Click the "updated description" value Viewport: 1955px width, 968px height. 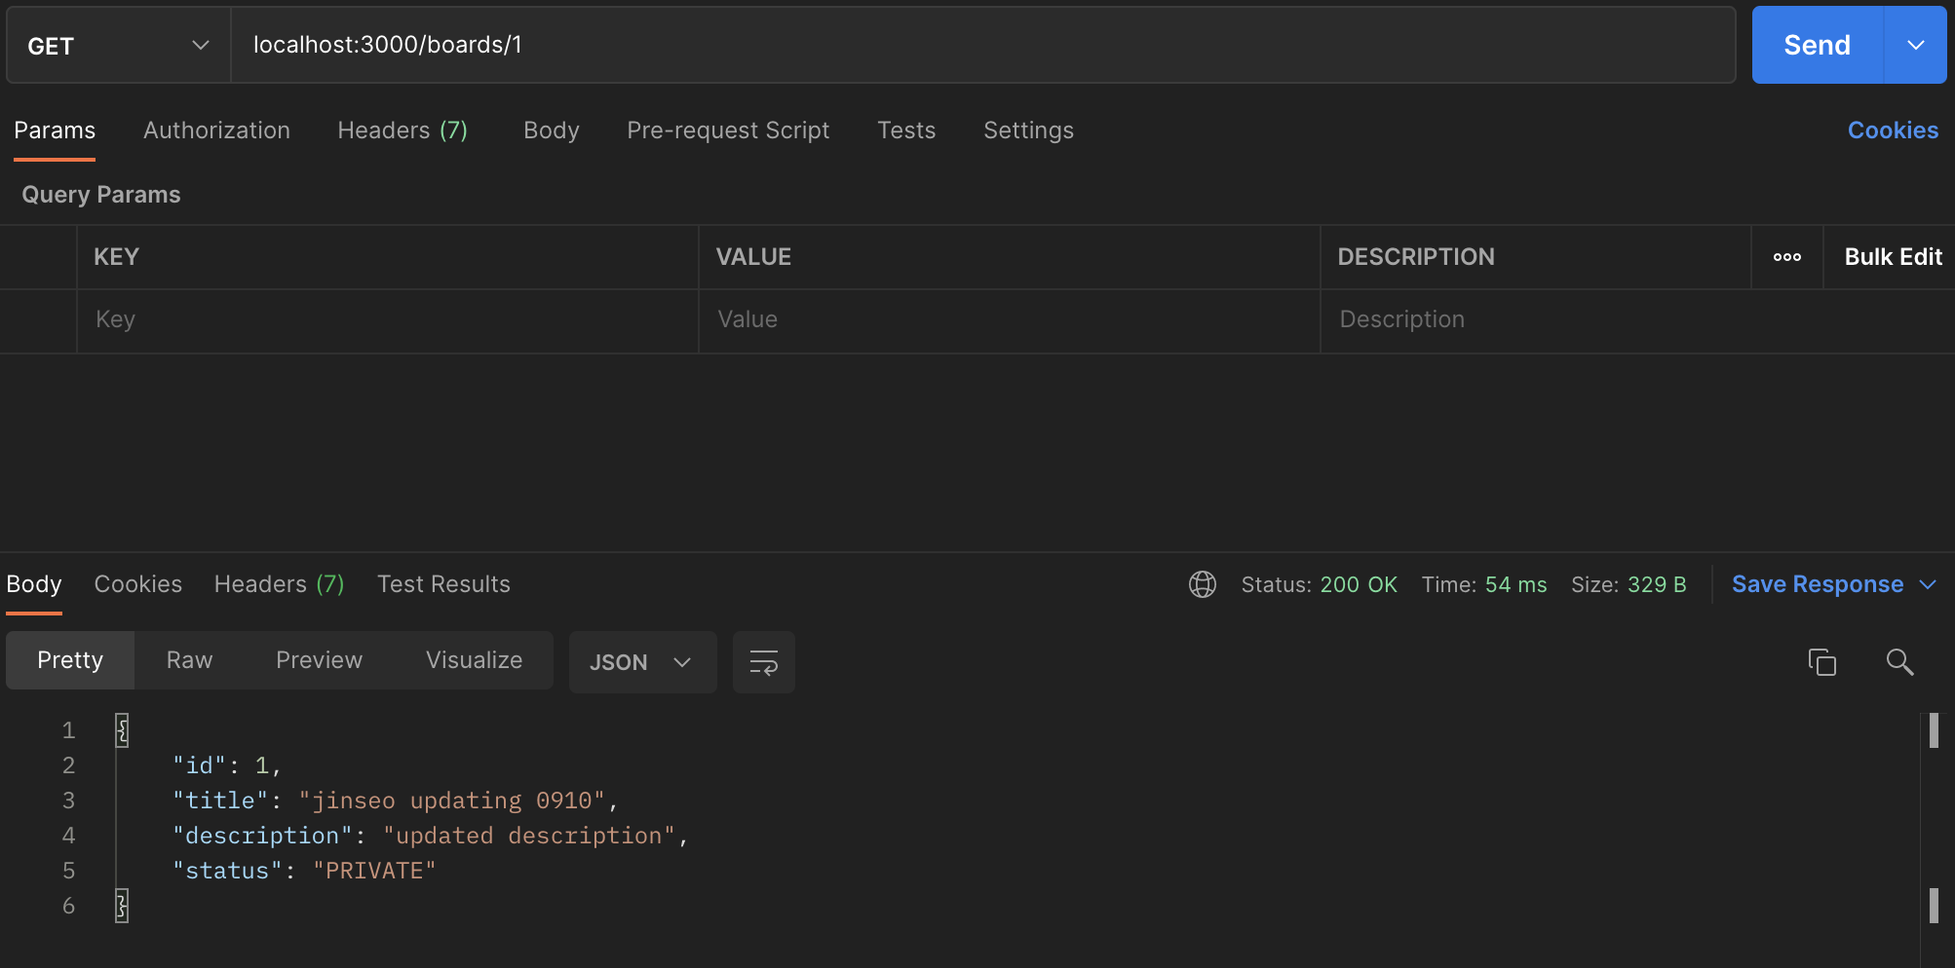[x=529, y=836]
